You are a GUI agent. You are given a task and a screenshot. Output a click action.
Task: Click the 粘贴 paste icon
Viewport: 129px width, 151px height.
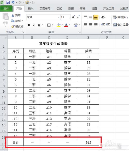(x=5, y=17)
